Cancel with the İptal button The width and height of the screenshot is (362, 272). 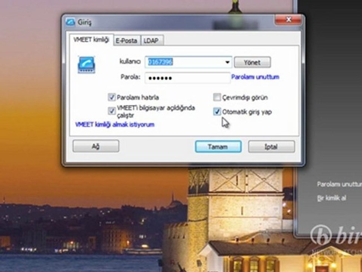tap(271, 147)
